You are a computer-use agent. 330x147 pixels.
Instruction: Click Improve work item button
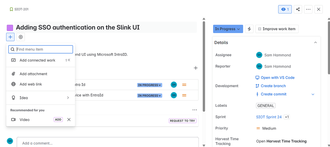click(x=277, y=29)
